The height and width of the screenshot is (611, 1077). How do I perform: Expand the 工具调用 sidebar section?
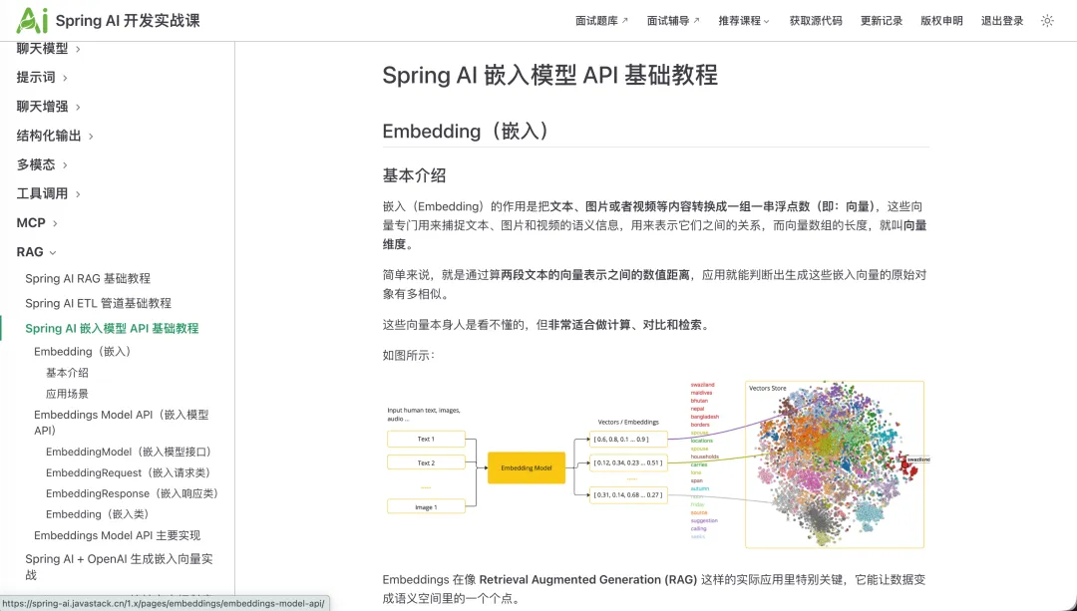click(49, 193)
